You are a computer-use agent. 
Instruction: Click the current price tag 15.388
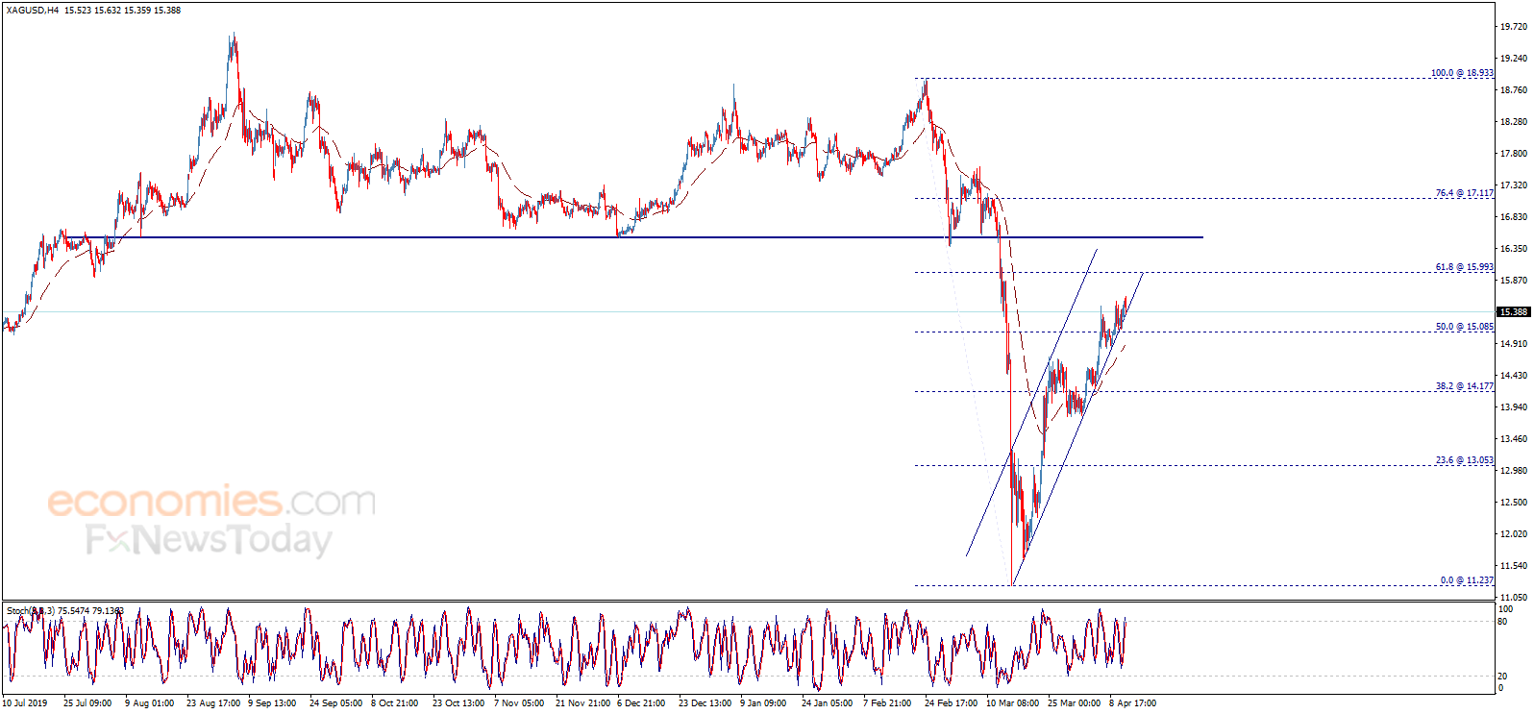(x=1514, y=312)
